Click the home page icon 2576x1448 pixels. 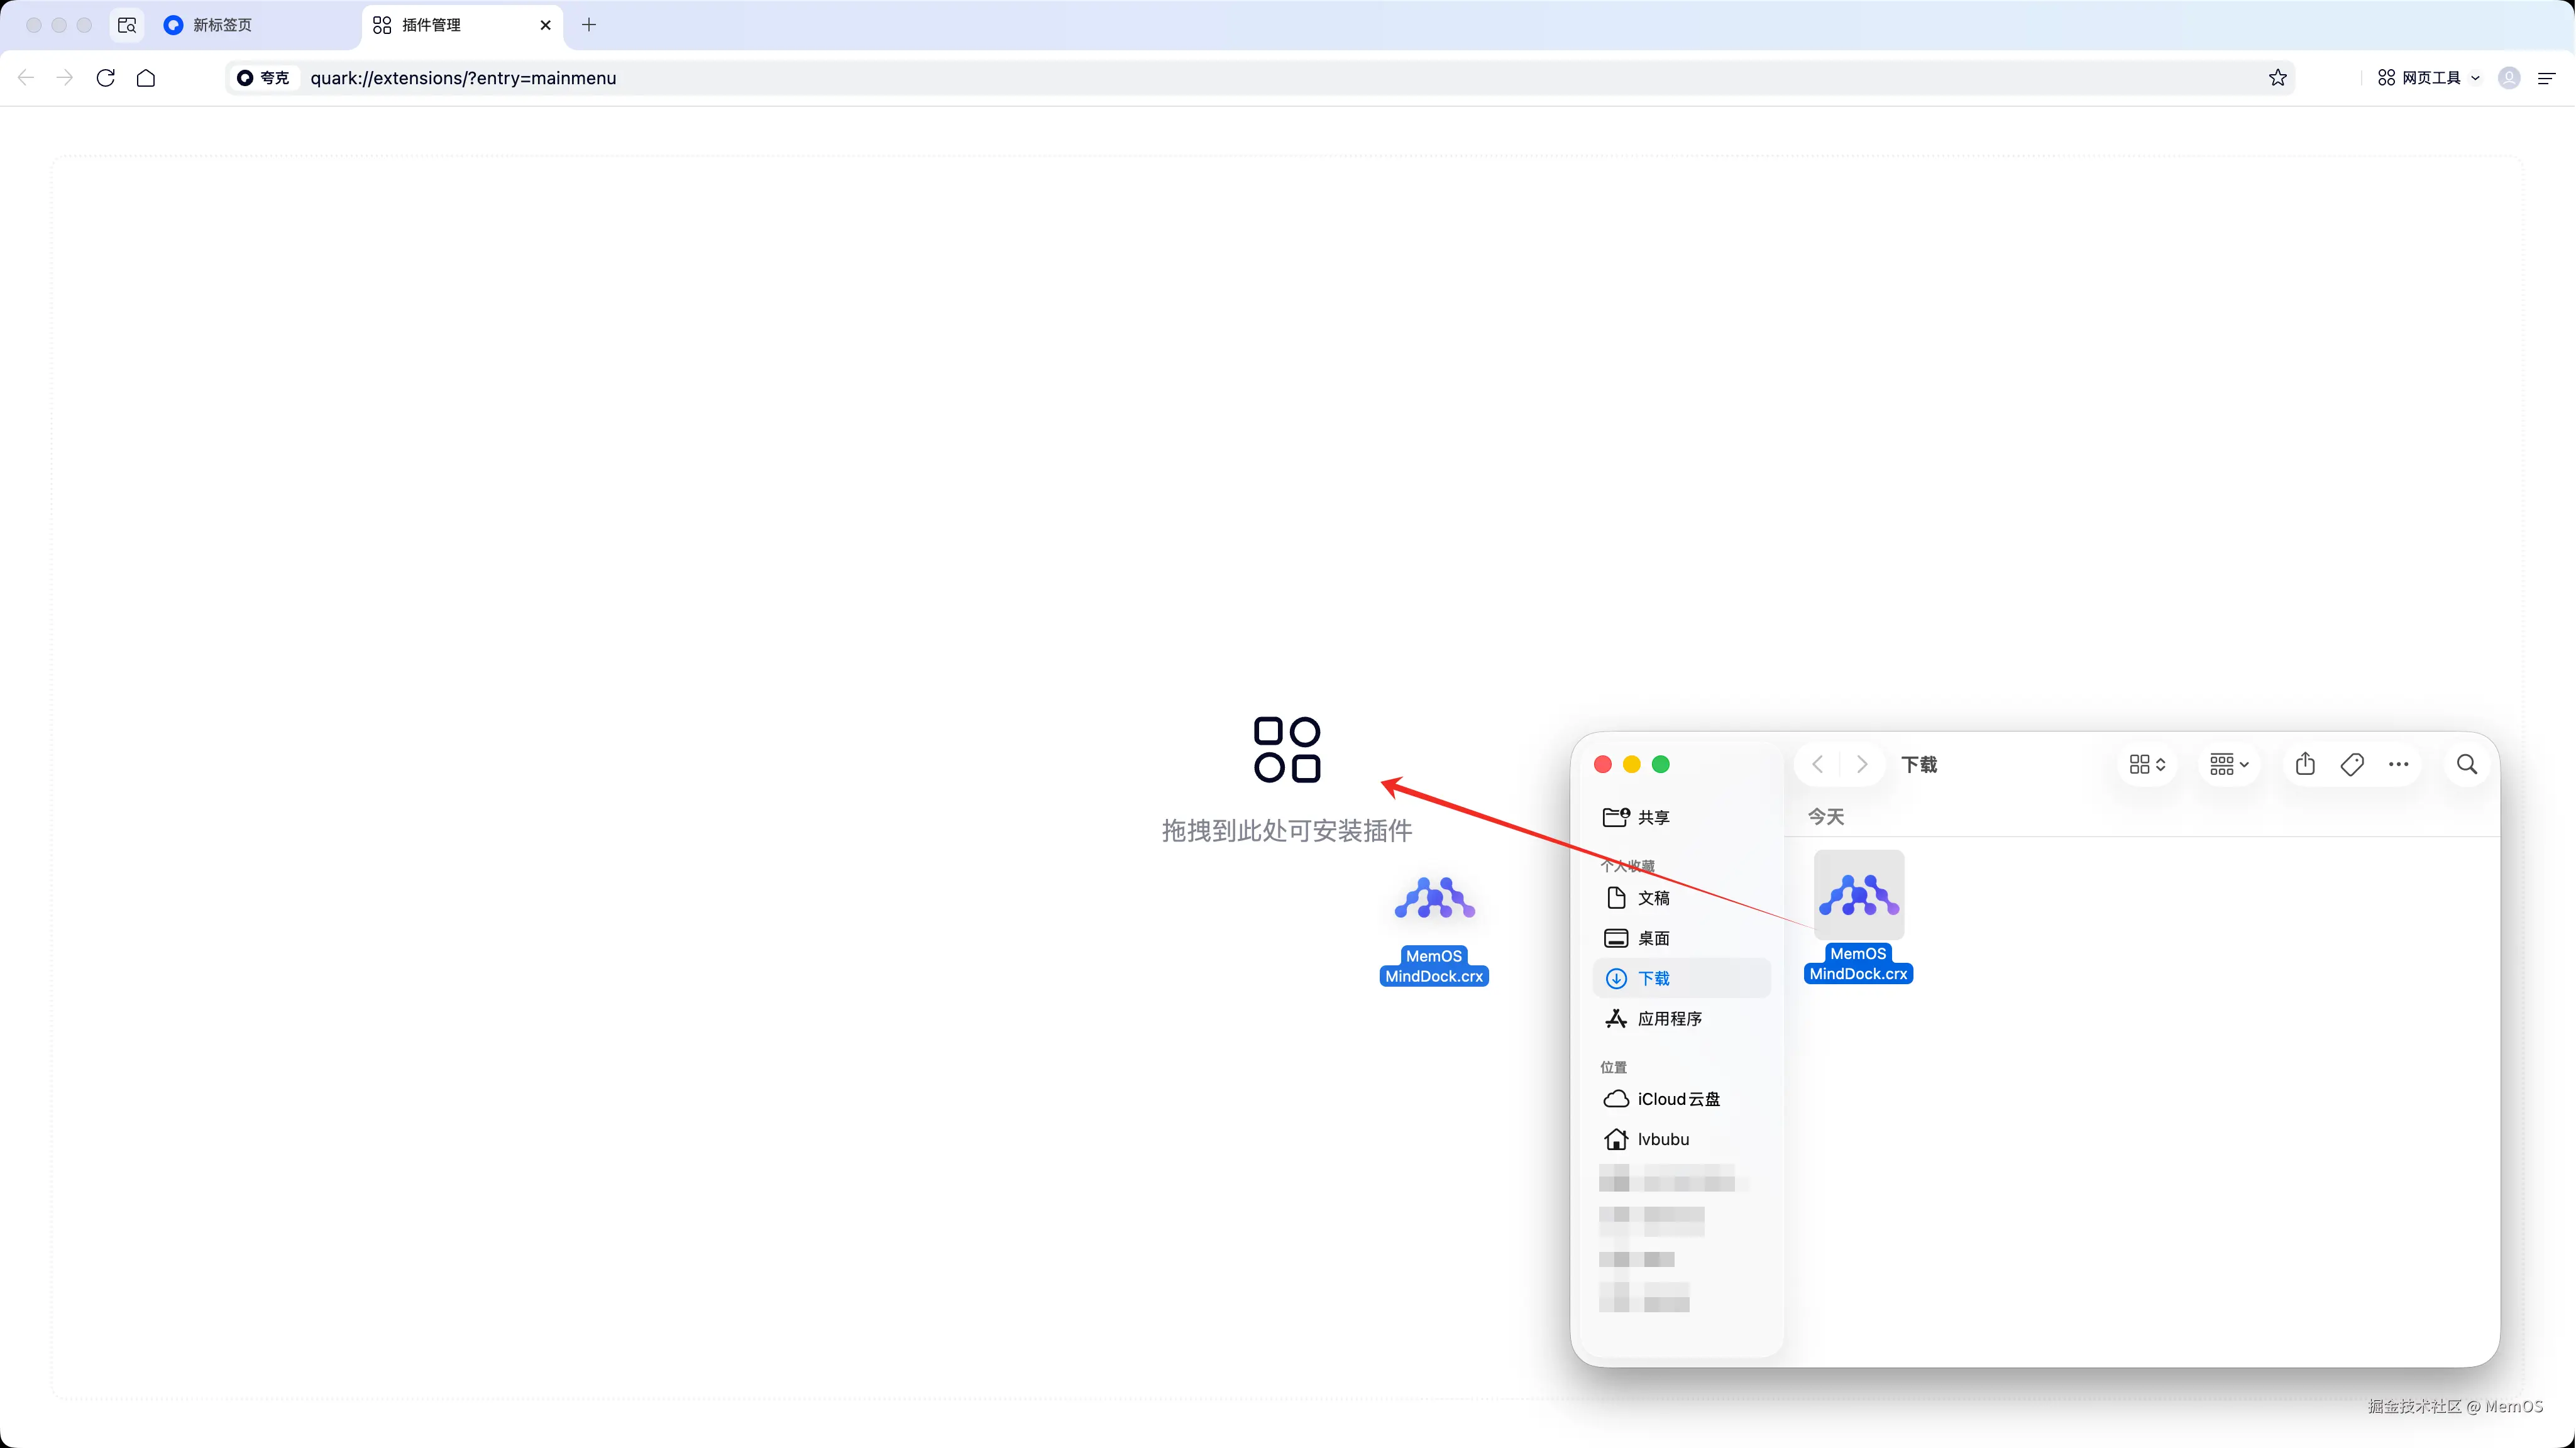click(x=146, y=78)
